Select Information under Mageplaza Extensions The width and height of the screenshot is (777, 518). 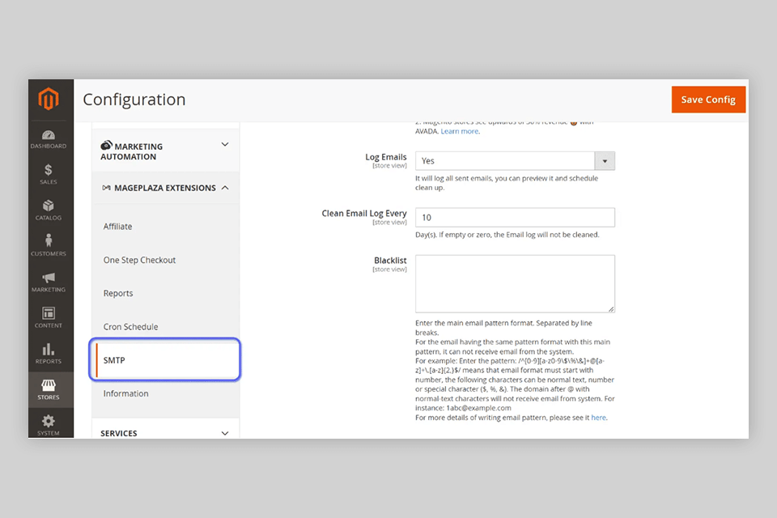125,393
